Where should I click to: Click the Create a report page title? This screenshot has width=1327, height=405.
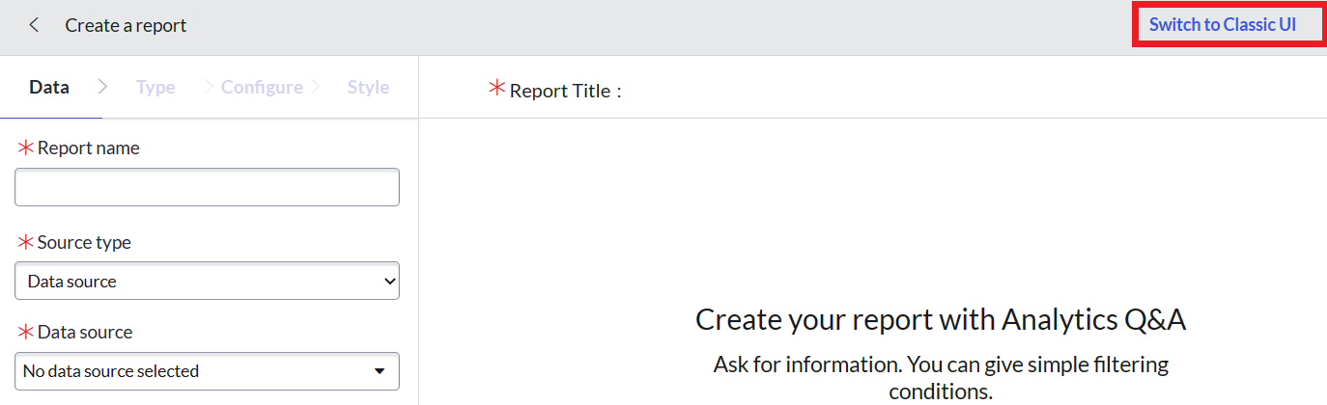[x=126, y=25]
